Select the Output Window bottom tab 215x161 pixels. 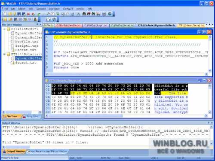click(14, 152)
